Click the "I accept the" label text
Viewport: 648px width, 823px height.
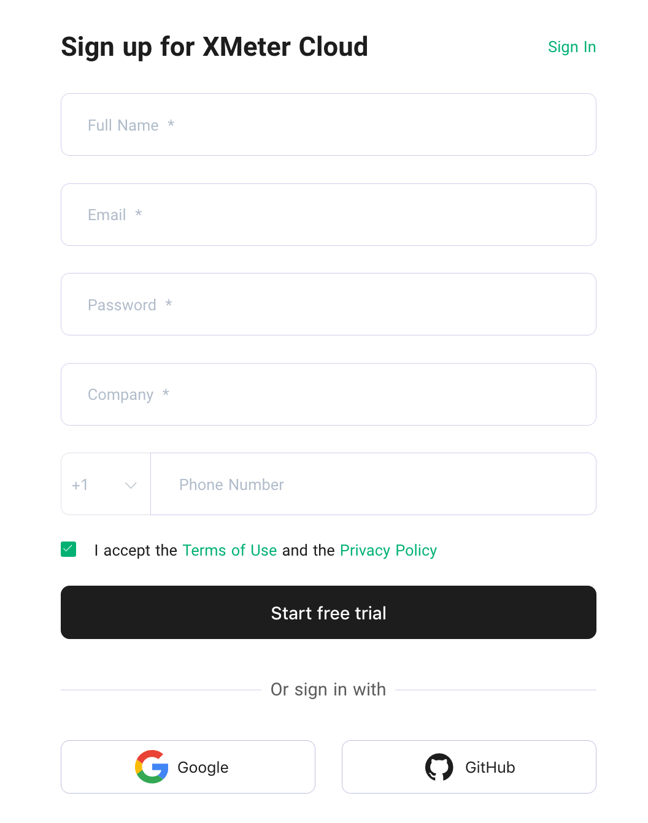[x=136, y=550]
